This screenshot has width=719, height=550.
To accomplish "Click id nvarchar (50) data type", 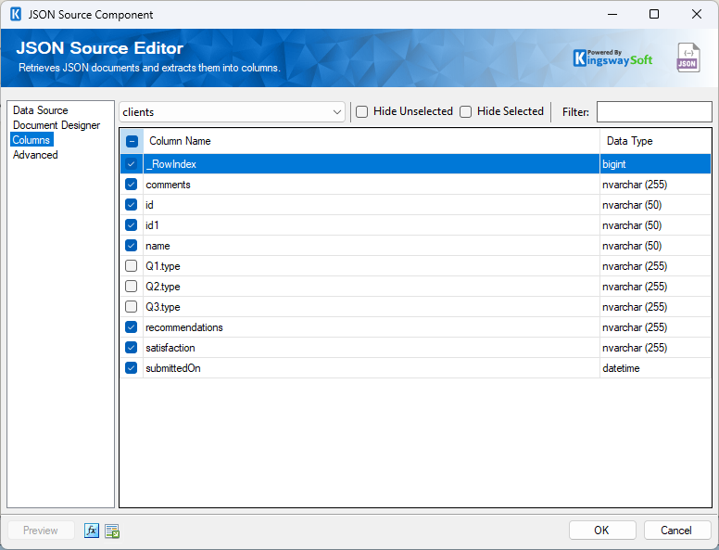I will 655,205.
